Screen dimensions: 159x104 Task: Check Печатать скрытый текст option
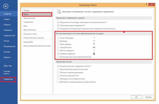tap(58, 76)
